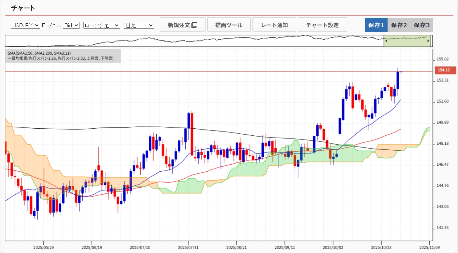Image resolution: width=458 pixels, height=253 pixels.
Task: Expand the ローソク足 chart type dropdown
Action: tap(101, 25)
